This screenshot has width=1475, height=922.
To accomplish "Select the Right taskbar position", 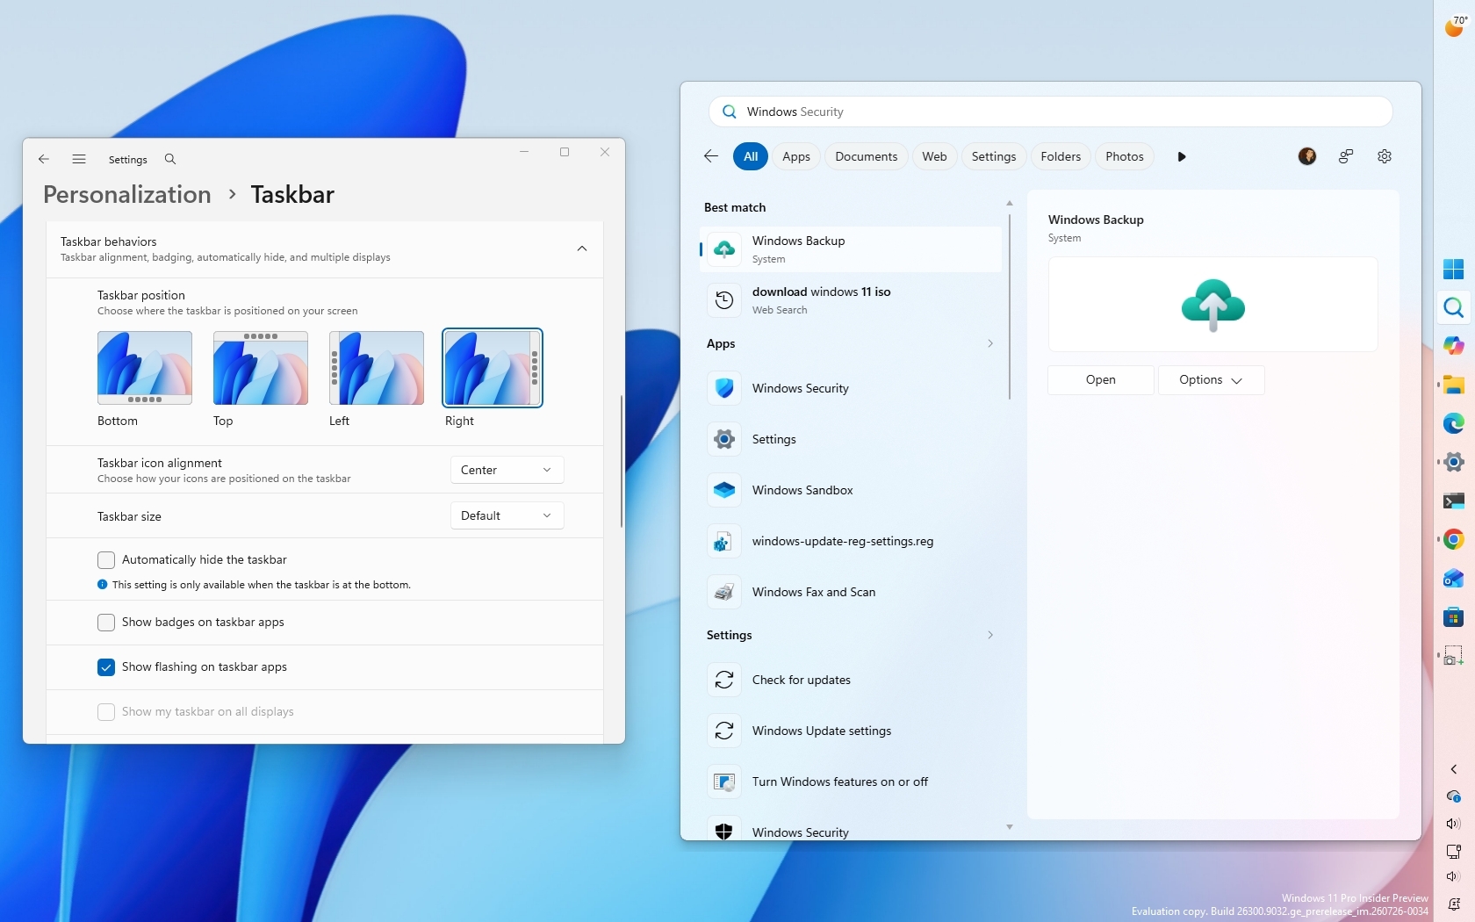I will pos(493,368).
